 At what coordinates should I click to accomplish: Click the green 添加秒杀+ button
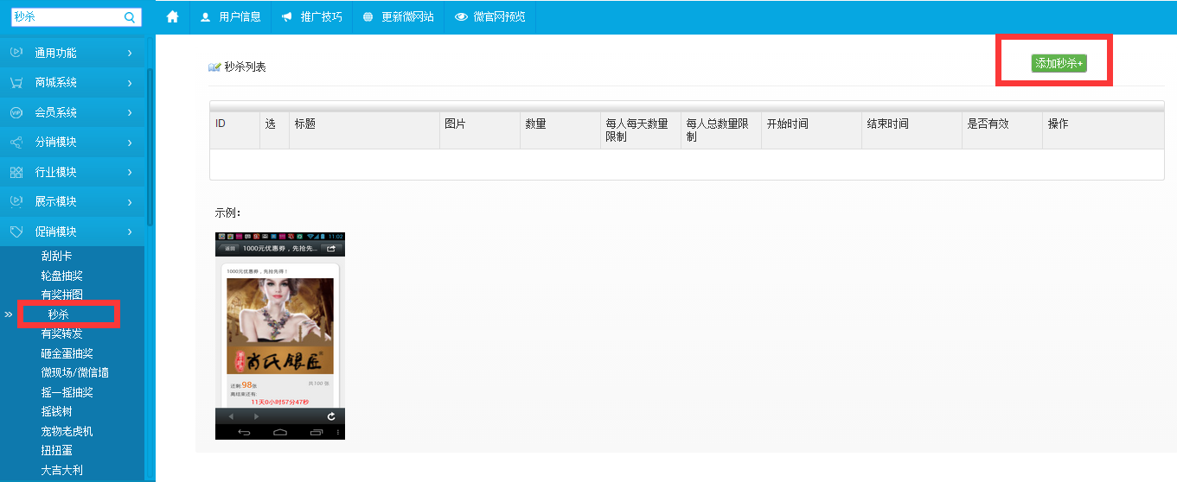coord(1059,63)
